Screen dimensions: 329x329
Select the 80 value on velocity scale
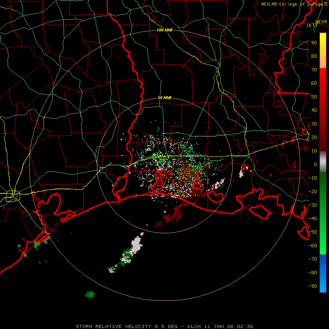coord(314,56)
